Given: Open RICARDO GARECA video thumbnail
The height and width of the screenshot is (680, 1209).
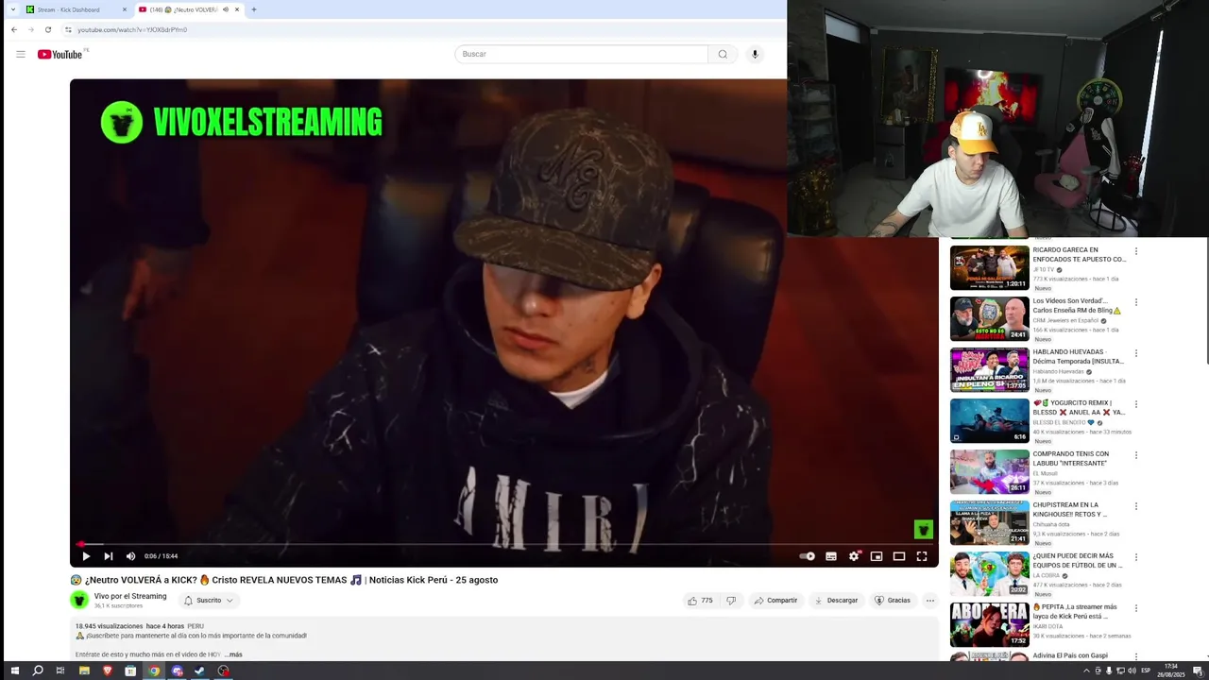Looking at the screenshot, I should (x=989, y=267).
